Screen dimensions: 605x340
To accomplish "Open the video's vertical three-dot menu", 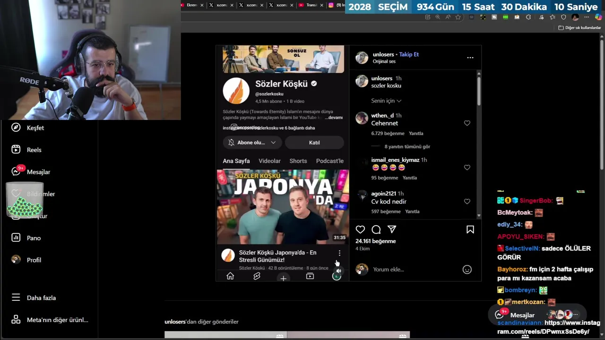I will (x=339, y=254).
